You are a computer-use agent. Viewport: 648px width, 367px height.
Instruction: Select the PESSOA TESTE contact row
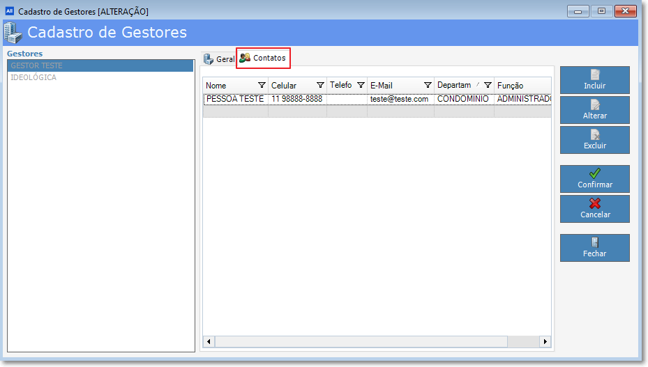(x=235, y=99)
